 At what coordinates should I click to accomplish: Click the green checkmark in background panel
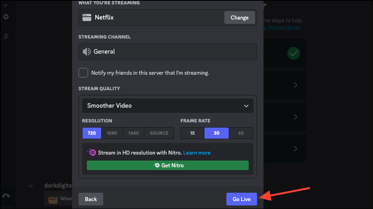pyautogui.click(x=294, y=53)
